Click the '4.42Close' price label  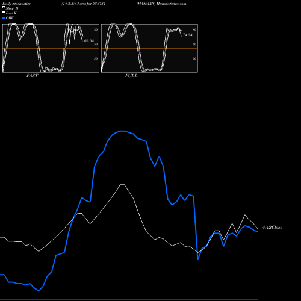click(x=272, y=228)
